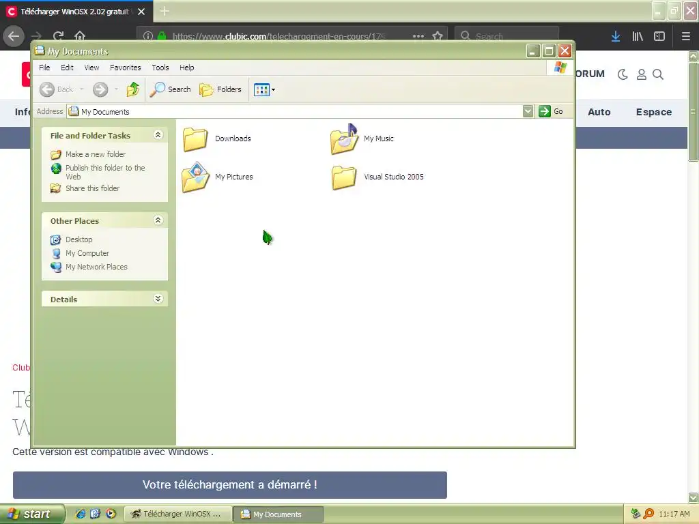Expand the Address bar dropdown

pos(528,111)
